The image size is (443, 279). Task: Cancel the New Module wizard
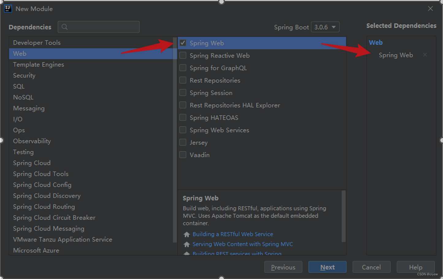(x=371, y=267)
